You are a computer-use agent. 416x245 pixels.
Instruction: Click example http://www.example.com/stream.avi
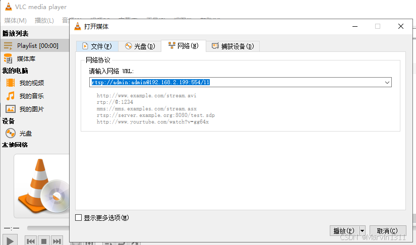tap(146, 95)
